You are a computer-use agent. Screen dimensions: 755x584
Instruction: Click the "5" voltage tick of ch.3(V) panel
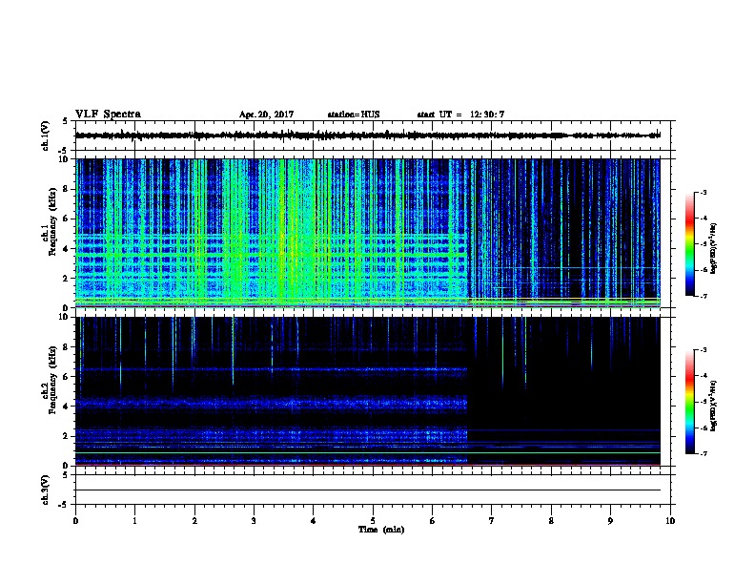(67, 475)
